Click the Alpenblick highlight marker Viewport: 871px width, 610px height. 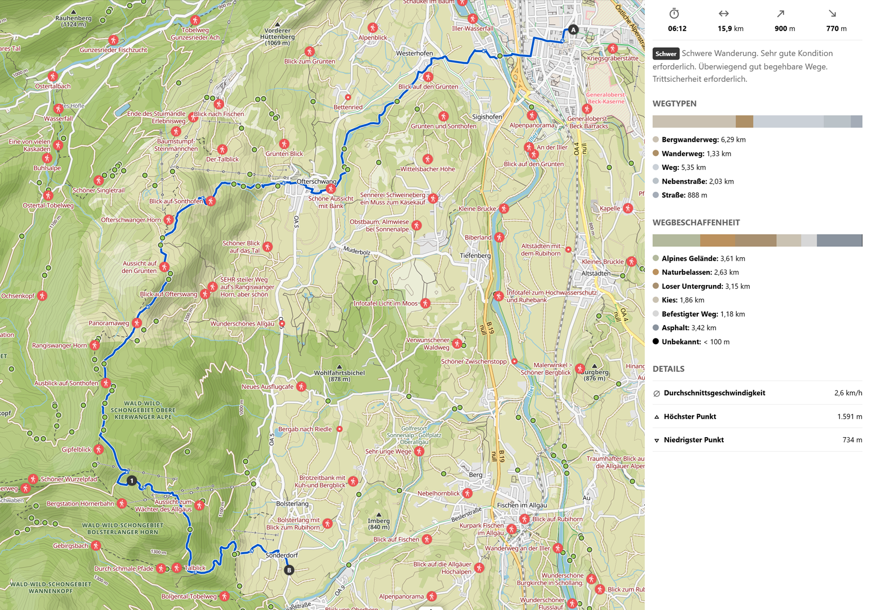373,28
